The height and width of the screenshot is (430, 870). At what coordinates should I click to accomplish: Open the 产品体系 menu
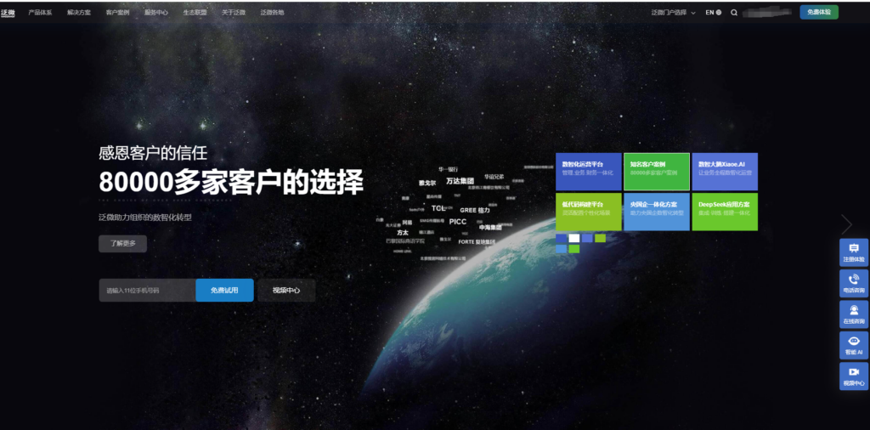point(40,13)
